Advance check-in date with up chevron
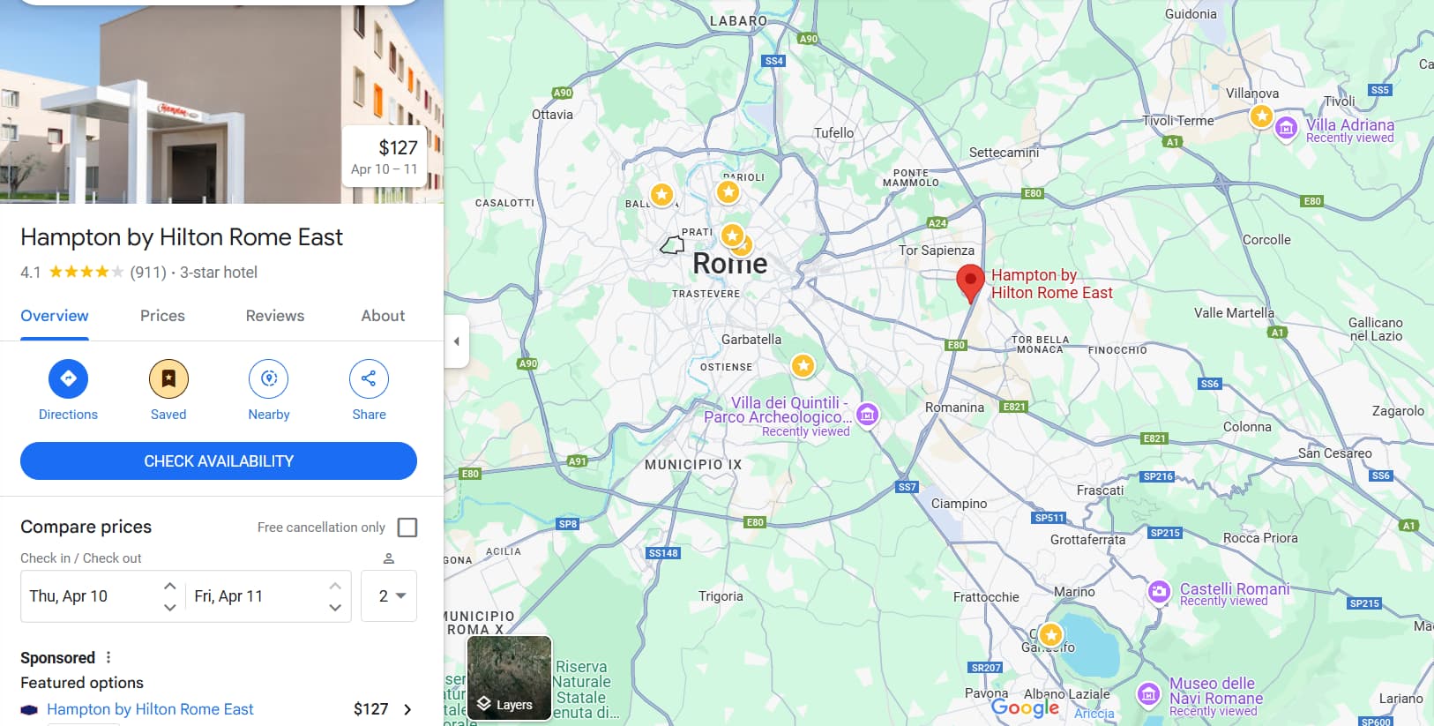The width and height of the screenshot is (1434, 726). tap(170, 586)
